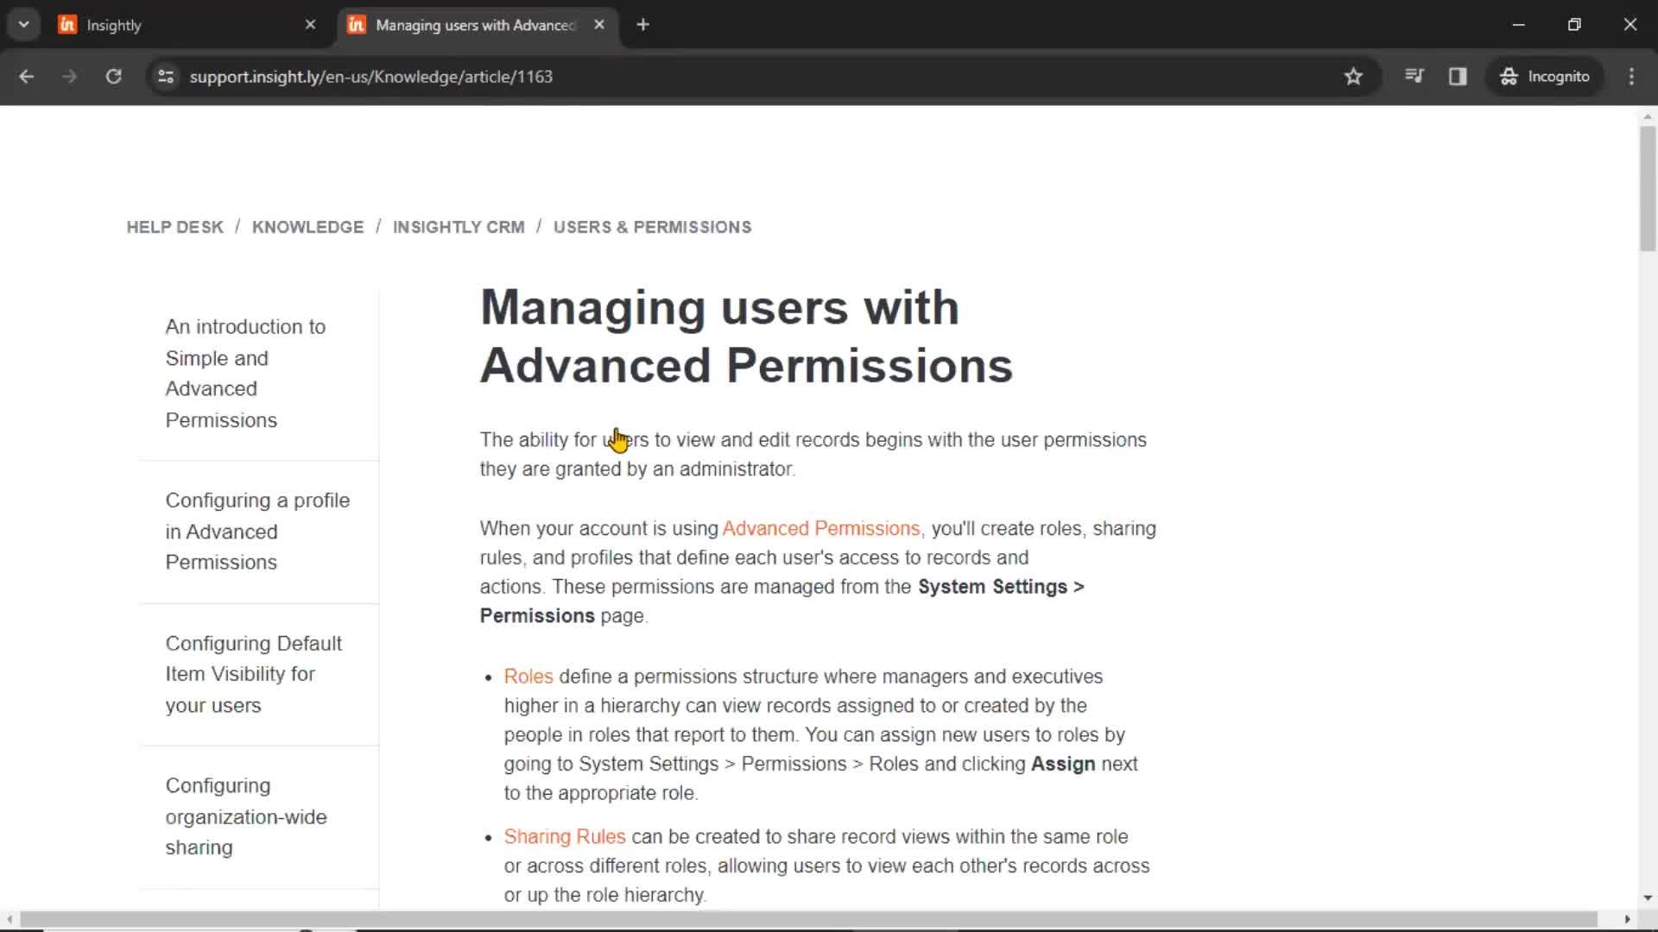The image size is (1658, 932).
Task: Close the Managing users tab
Action: coord(599,25)
